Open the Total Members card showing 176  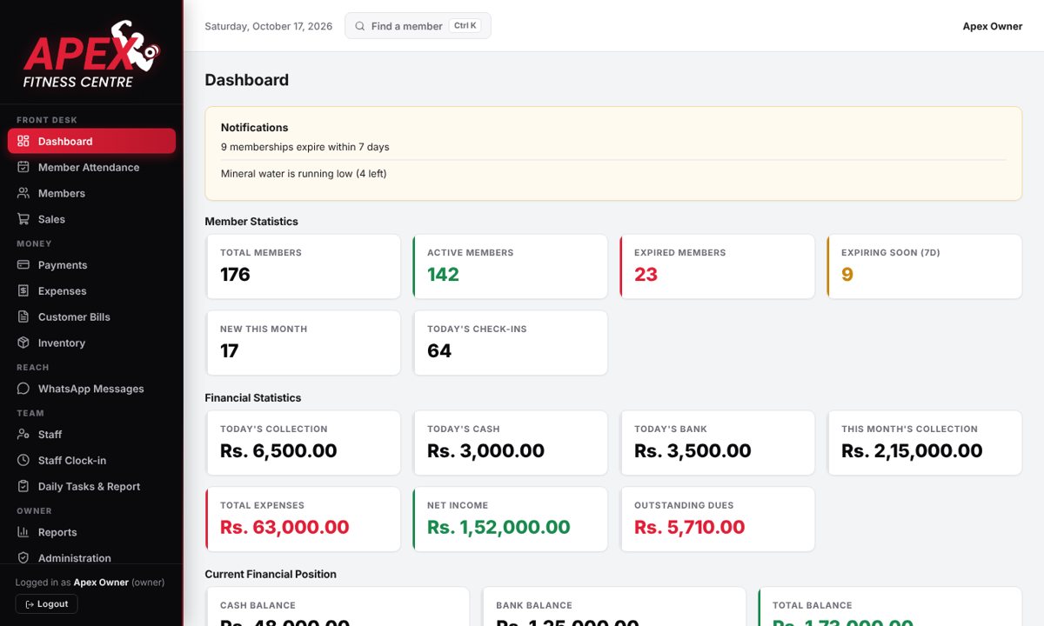(x=304, y=267)
